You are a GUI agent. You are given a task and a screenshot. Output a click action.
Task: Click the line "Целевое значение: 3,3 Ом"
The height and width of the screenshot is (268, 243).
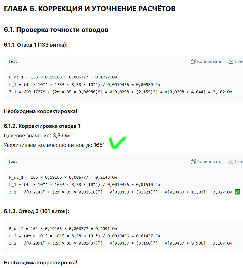37,136
